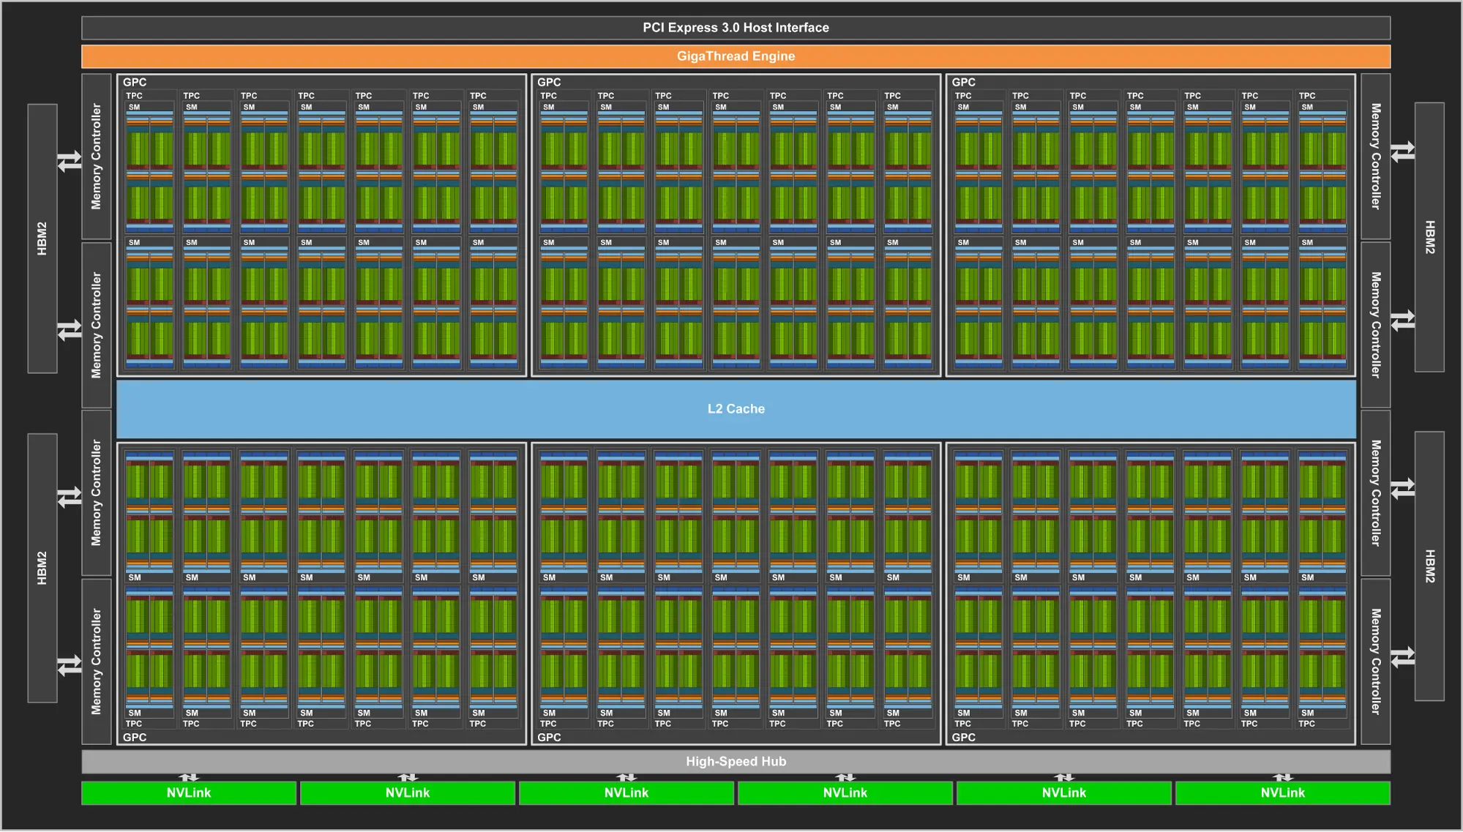The image size is (1463, 832).
Task: Click the PCI Express 3.0 Host Interface bar
Action: click(x=736, y=28)
